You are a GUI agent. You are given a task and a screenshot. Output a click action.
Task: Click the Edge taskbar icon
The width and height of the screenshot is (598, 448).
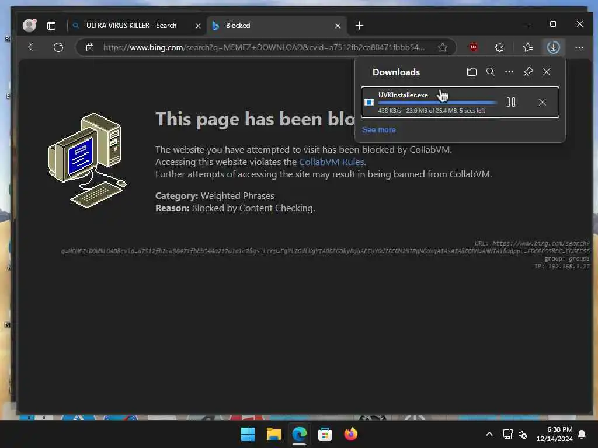coord(299,434)
